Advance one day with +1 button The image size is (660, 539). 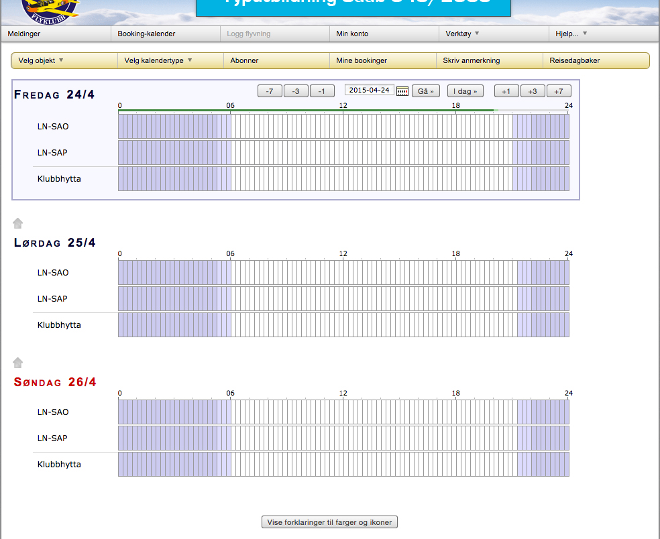tap(506, 91)
